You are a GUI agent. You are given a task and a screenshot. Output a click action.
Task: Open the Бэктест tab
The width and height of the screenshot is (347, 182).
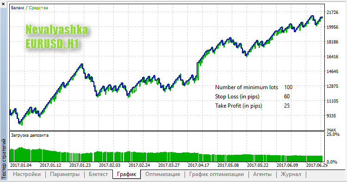click(98, 174)
